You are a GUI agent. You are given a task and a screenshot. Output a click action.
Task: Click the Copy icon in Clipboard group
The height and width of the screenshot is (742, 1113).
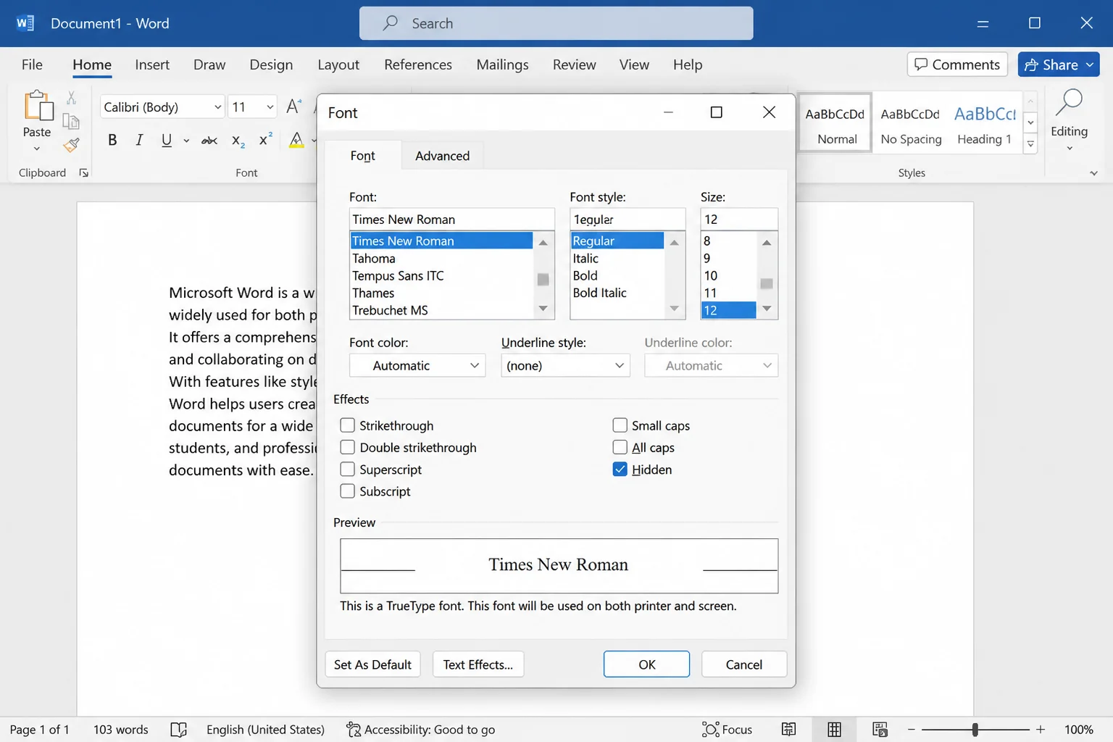[x=71, y=121]
